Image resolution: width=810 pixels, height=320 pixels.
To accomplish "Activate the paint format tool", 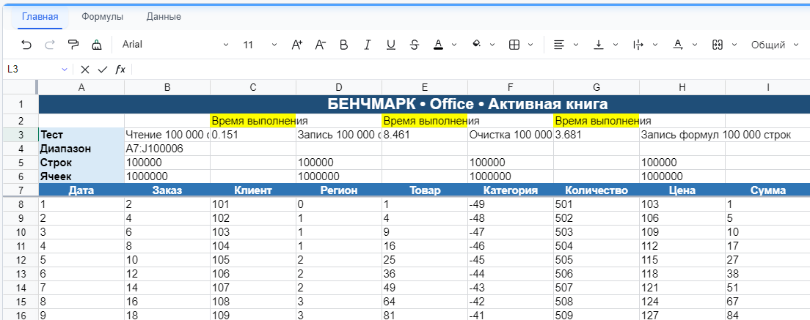I will click(x=73, y=45).
